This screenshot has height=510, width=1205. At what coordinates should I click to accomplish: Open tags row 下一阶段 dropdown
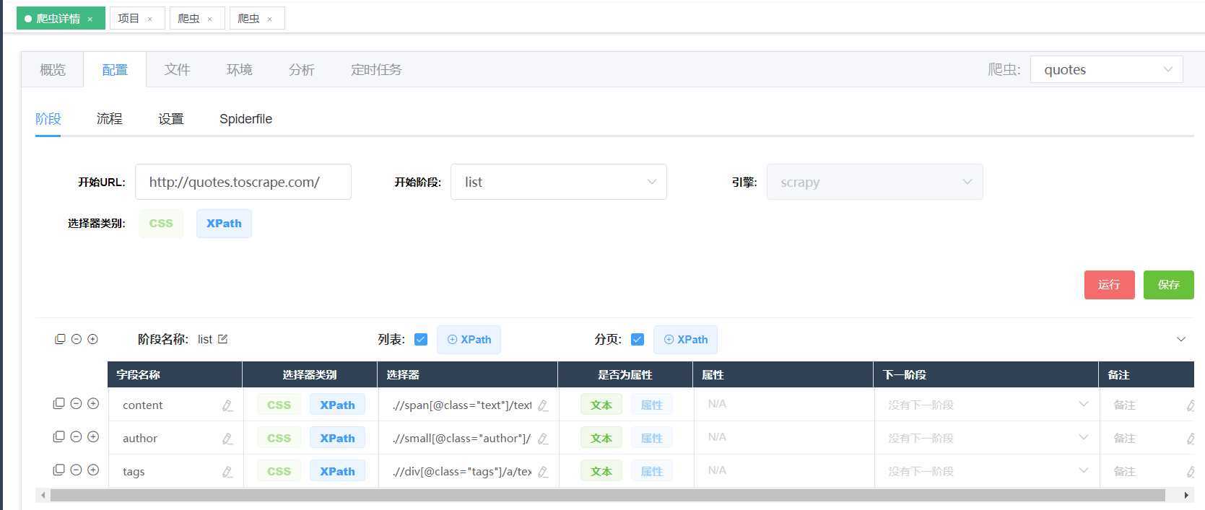(986, 471)
